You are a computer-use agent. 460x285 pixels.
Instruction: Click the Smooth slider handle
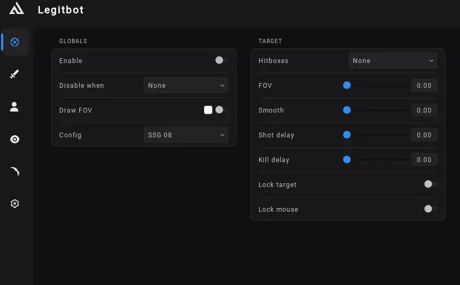click(347, 110)
